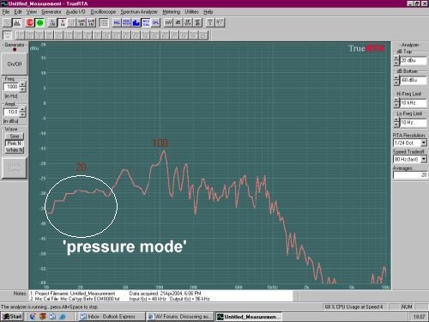Select the spectrum analyzer view icon

[x=17, y=22]
